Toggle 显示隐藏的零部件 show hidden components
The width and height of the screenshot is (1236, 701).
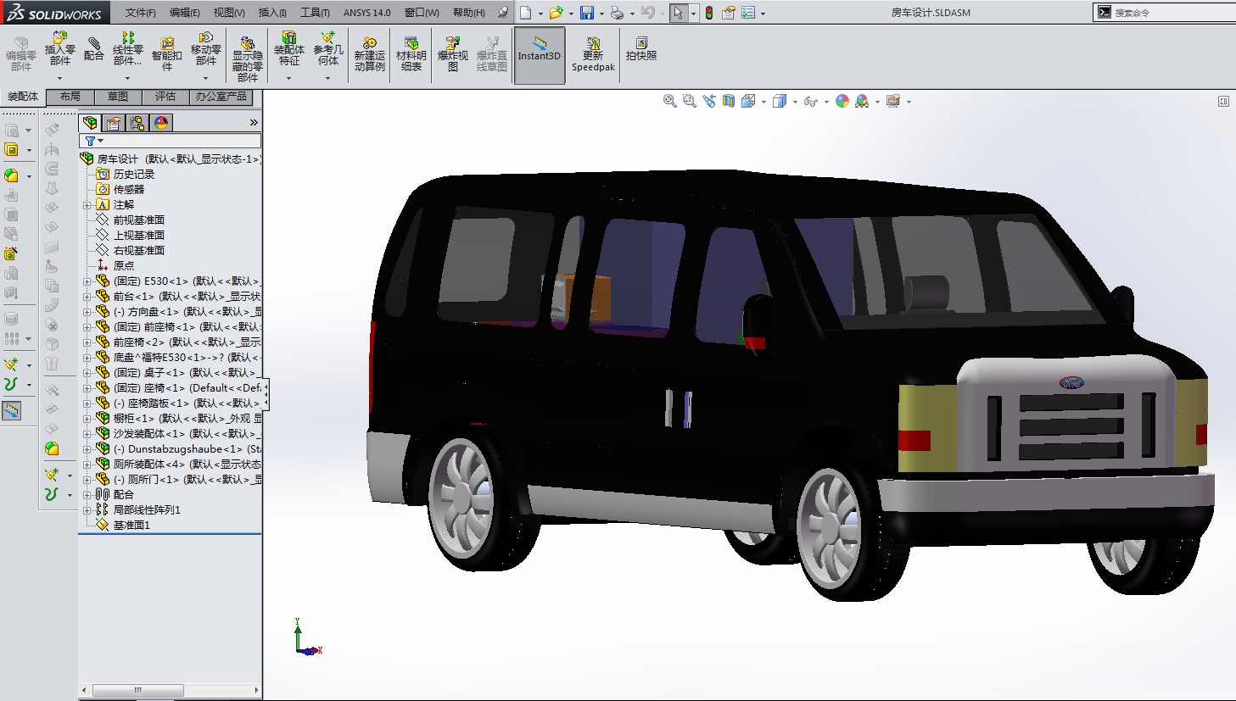247,58
